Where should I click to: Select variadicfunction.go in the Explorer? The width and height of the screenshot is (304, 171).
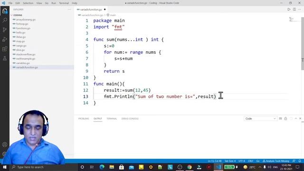(x=27, y=67)
